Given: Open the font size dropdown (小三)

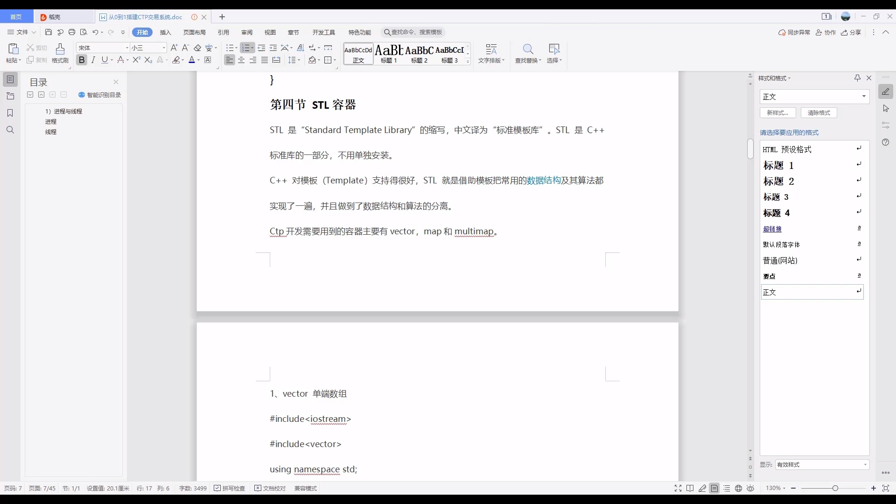Looking at the screenshot, I should tap(163, 48).
